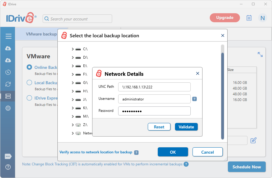Click the help icon next to Username field
272x178 pixels.
coord(194,99)
